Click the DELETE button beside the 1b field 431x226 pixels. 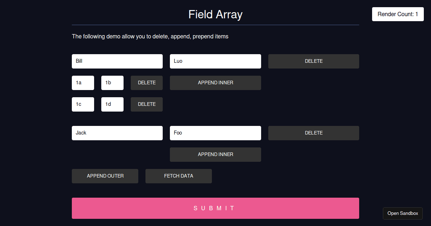coord(147,83)
